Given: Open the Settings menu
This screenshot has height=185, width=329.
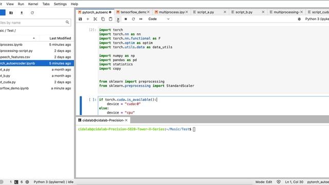Looking at the screenshot, I should point(60,4).
